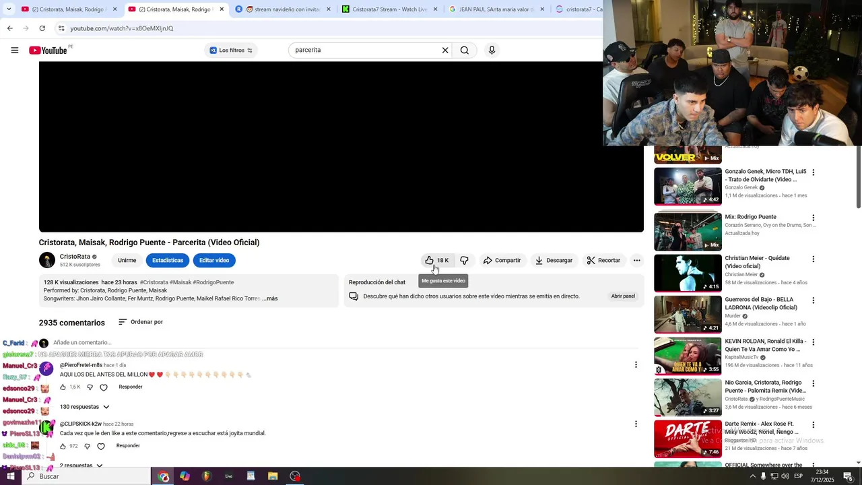The image size is (862, 485).
Task: Dislike the CLIPSKICK-k2w comment
Action: click(x=87, y=446)
